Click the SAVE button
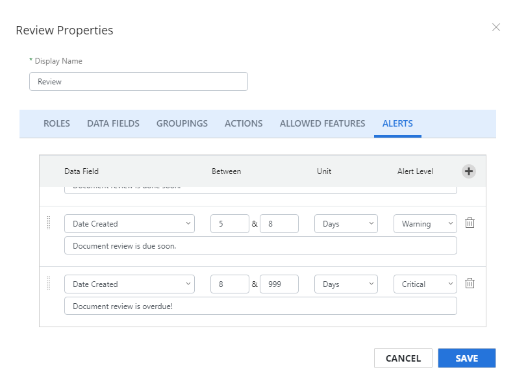Screen dimensions: 515x372 coord(467,358)
